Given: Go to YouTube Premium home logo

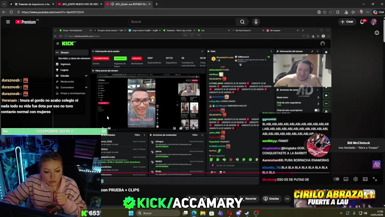Looking at the screenshot, I should (x=26, y=22).
